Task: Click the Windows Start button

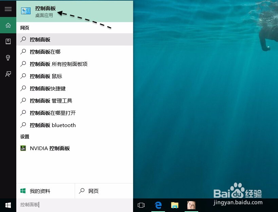Action: [x=8, y=205]
